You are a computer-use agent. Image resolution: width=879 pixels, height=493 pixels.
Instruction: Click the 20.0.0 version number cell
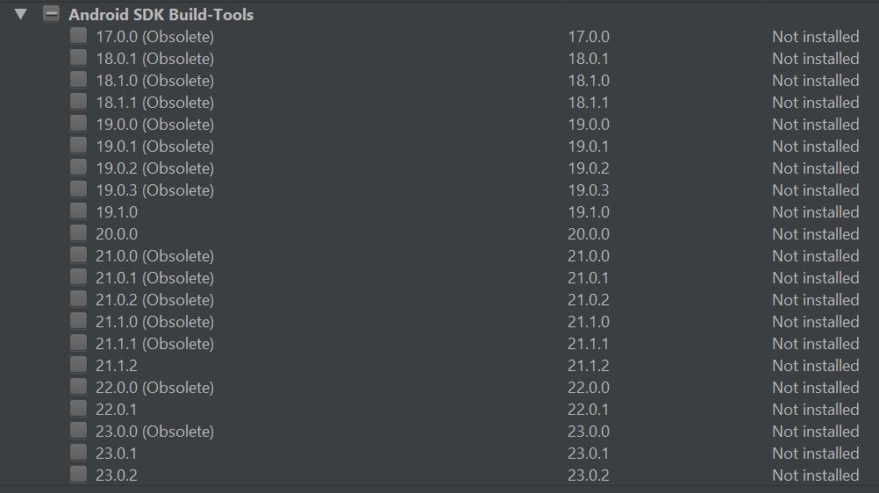pyautogui.click(x=588, y=234)
